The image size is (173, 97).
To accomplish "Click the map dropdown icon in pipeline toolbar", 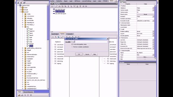I will click(x=64, y=37).
